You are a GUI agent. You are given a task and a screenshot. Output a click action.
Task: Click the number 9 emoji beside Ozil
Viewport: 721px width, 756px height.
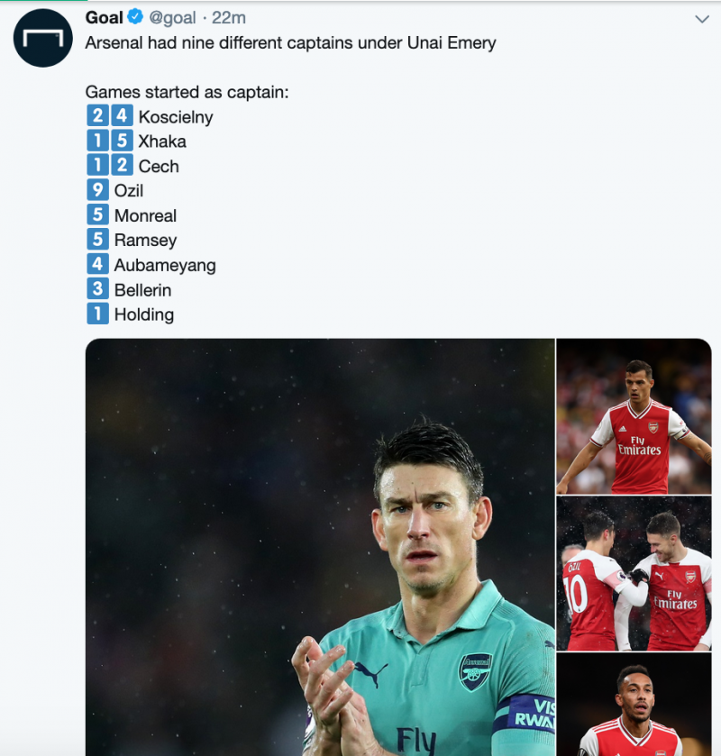97,190
